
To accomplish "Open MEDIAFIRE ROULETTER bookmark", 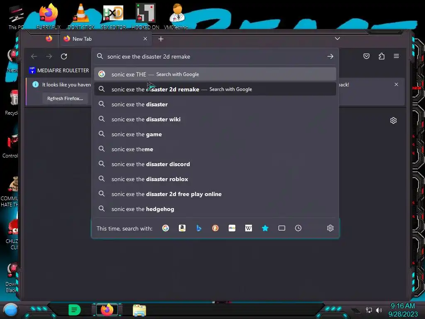I will 59,70.
